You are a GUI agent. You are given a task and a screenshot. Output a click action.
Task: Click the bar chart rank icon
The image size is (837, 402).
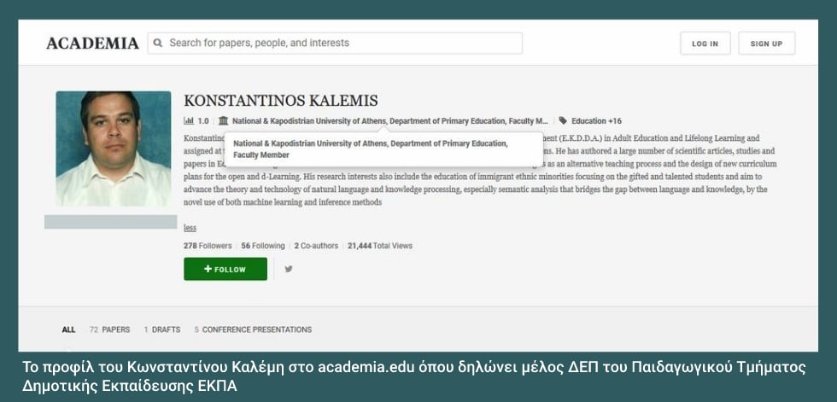click(x=189, y=121)
